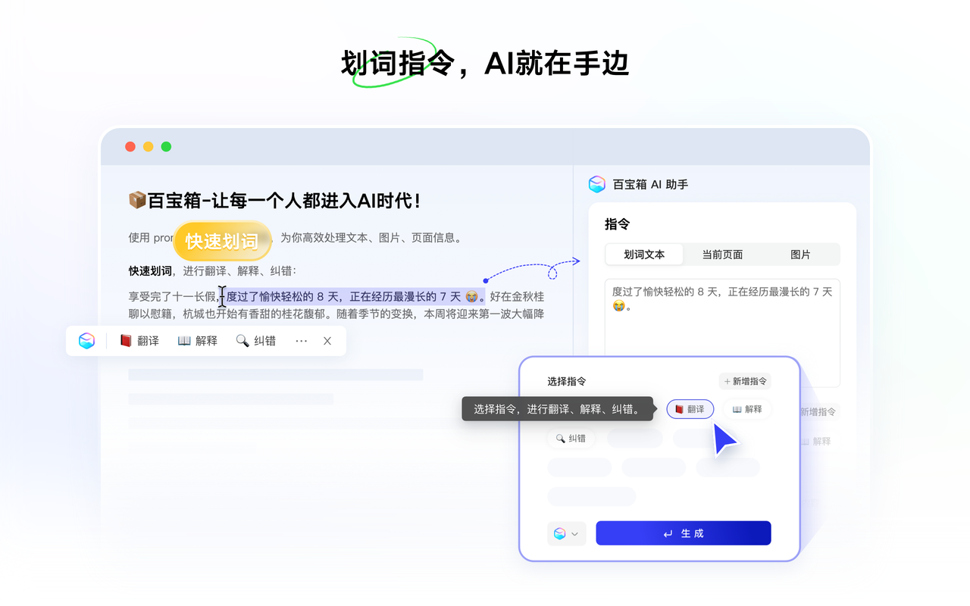Viewport: 970px width, 606px height.
Task: Select the 解释 instruction chip
Action: click(x=747, y=408)
